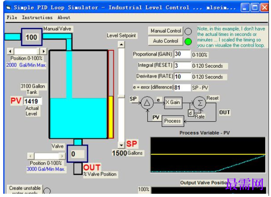Click the Proportional (GAIN) input field
The width and height of the screenshot is (271, 197).
pos(182,54)
